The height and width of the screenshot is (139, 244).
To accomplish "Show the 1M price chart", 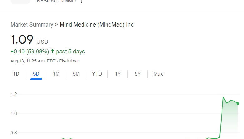I will coord(56,74).
